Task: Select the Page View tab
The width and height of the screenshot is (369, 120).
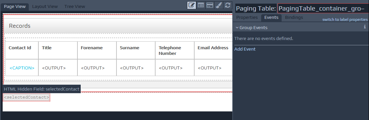Action: 15,7
